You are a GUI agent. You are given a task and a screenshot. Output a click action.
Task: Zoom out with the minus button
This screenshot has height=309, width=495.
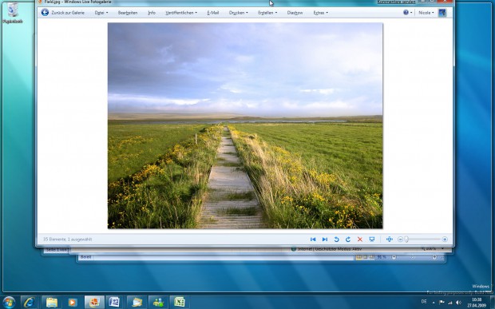pos(400,240)
